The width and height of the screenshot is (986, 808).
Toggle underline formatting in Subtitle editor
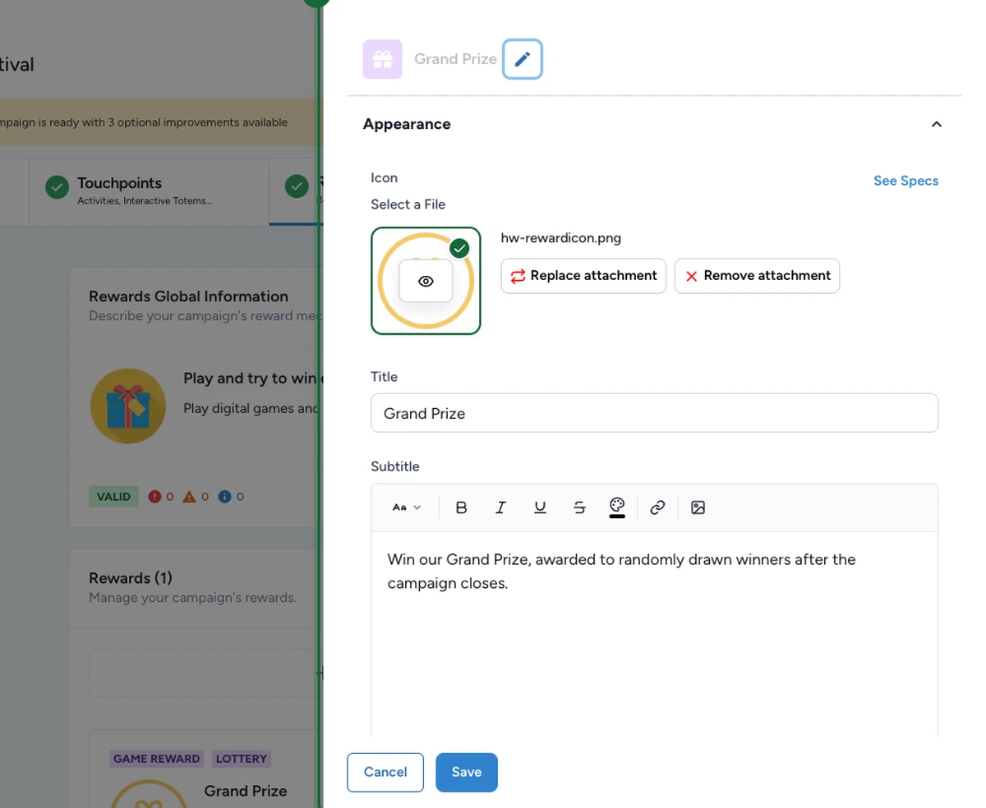[540, 507]
